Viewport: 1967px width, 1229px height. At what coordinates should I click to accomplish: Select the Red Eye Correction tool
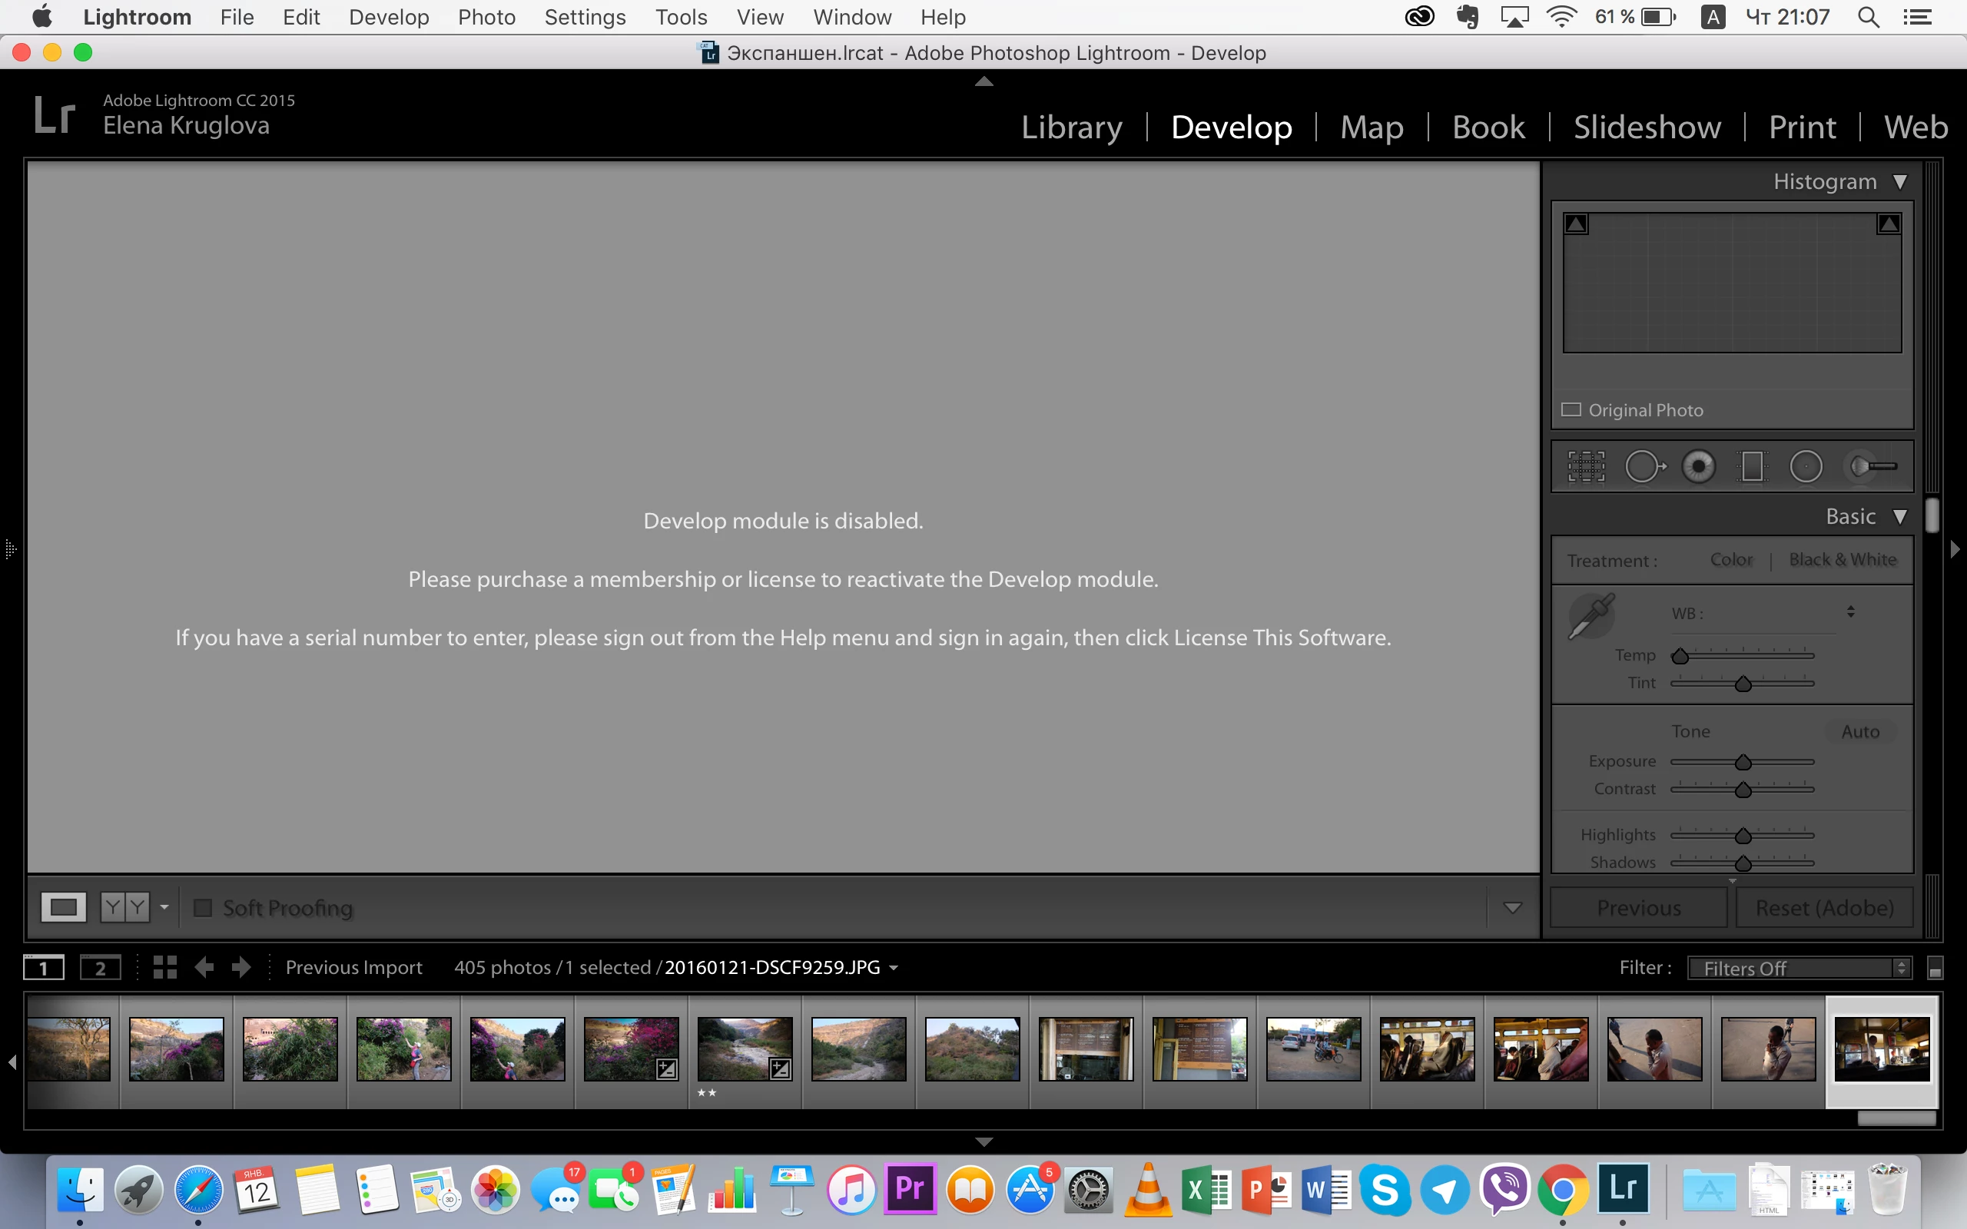(x=1698, y=466)
